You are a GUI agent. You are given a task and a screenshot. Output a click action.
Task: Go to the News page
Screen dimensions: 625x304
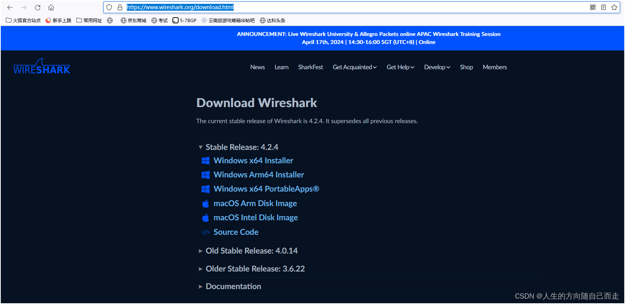point(258,67)
